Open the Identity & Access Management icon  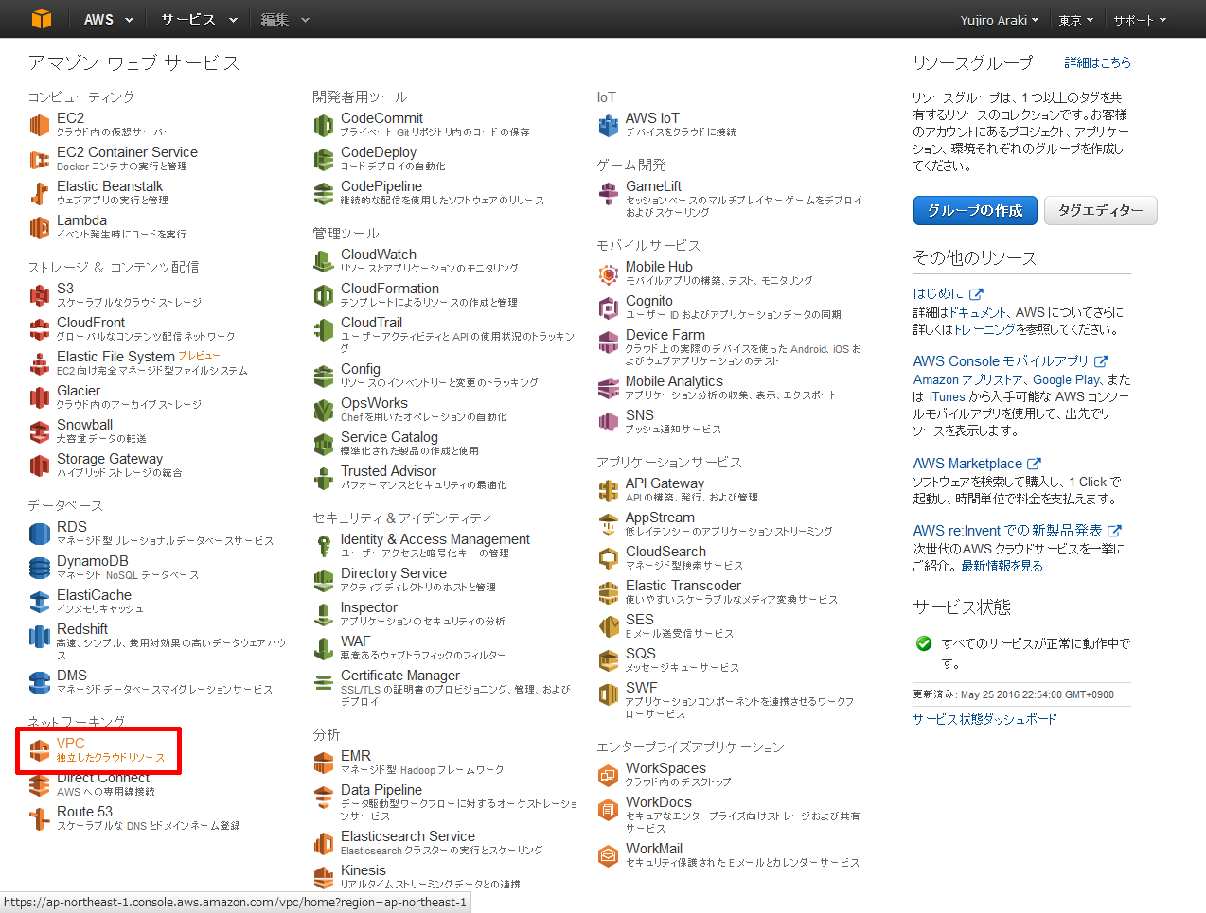(x=324, y=546)
